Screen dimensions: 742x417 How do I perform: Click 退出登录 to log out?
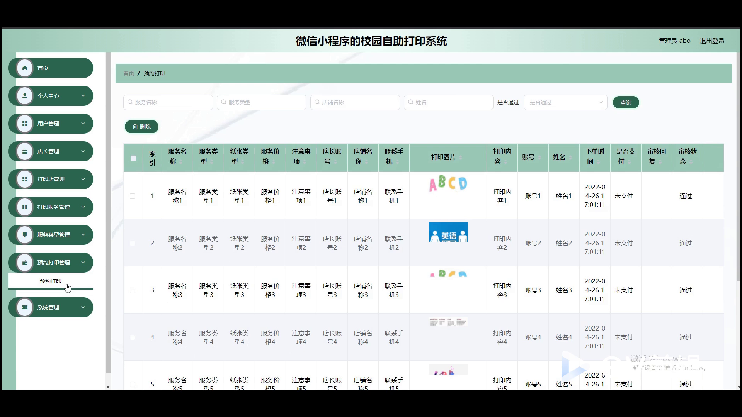(x=712, y=41)
